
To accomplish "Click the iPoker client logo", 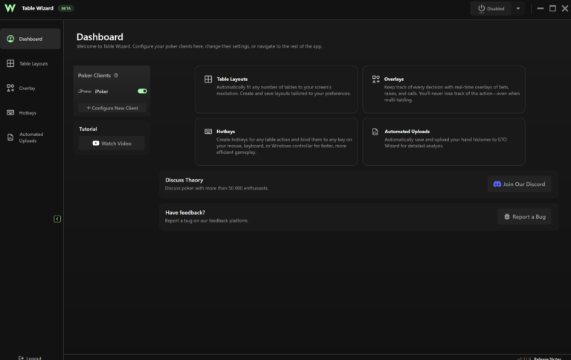I will click(x=85, y=91).
